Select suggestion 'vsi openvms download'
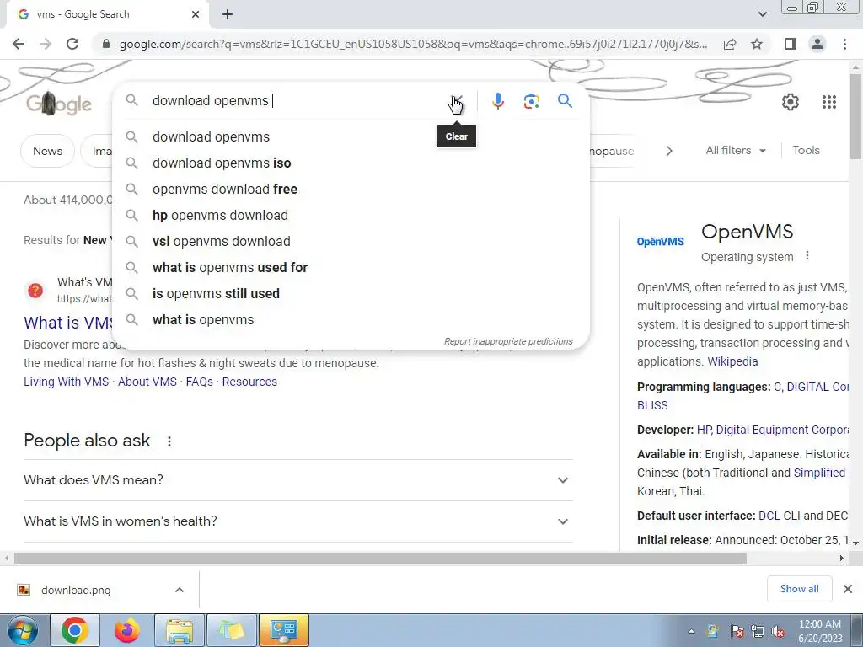863x647 pixels. pyautogui.click(x=351, y=242)
